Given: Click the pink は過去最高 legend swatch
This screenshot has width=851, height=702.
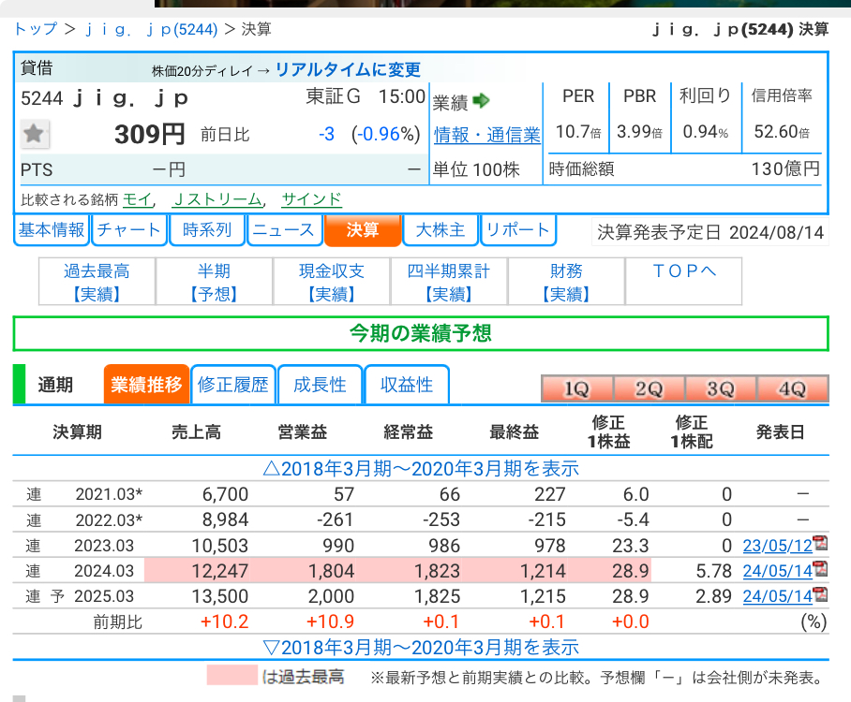Looking at the screenshot, I should 231,675.
